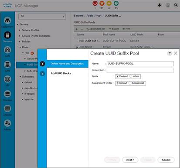Select Default assignment order radio

(x=117, y=83)
